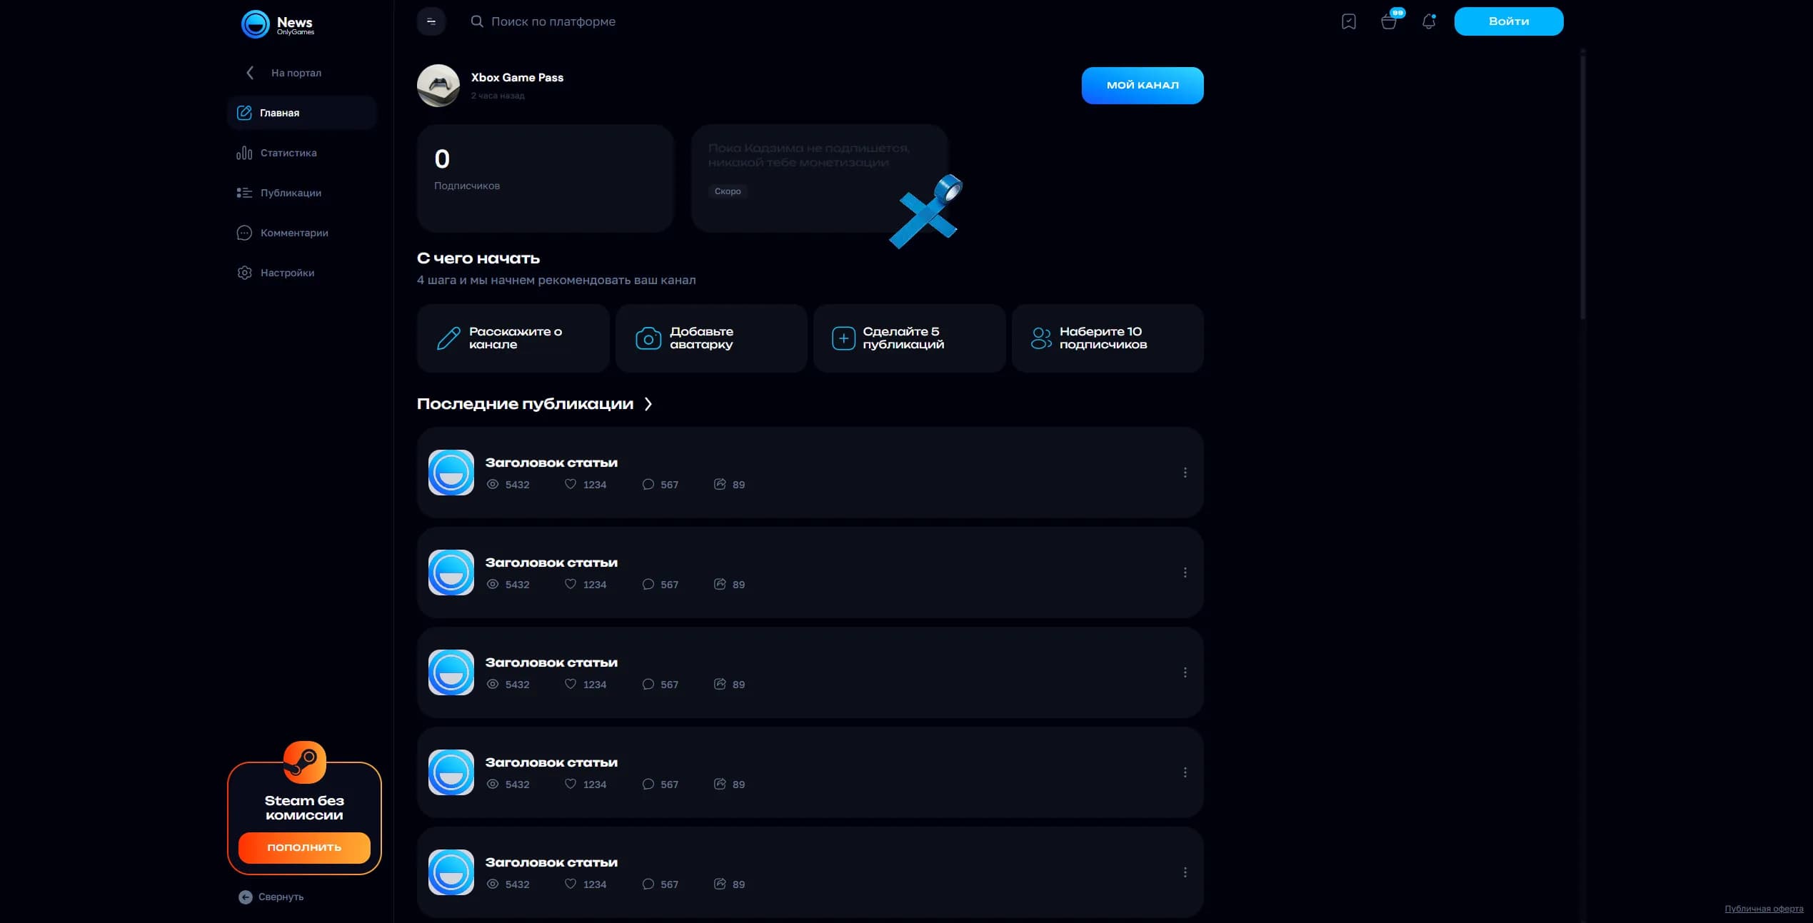Open МОЙ КАНАЛ
The image size is (1813, 923).
(1142, 85)
